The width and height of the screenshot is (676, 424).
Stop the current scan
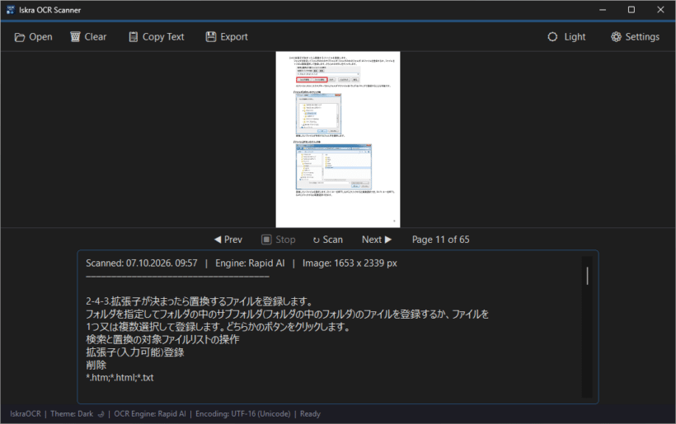tap(279, 240)
